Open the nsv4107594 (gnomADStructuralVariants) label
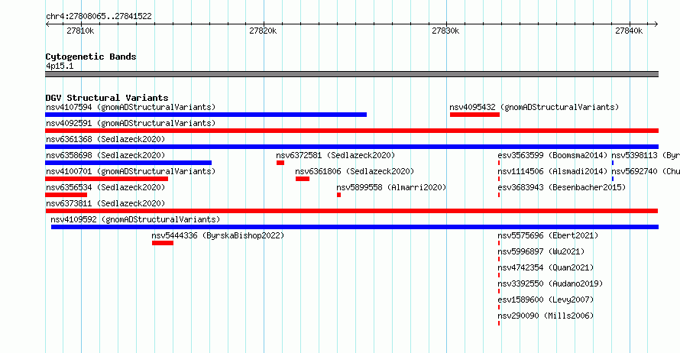 pos(131,107)
